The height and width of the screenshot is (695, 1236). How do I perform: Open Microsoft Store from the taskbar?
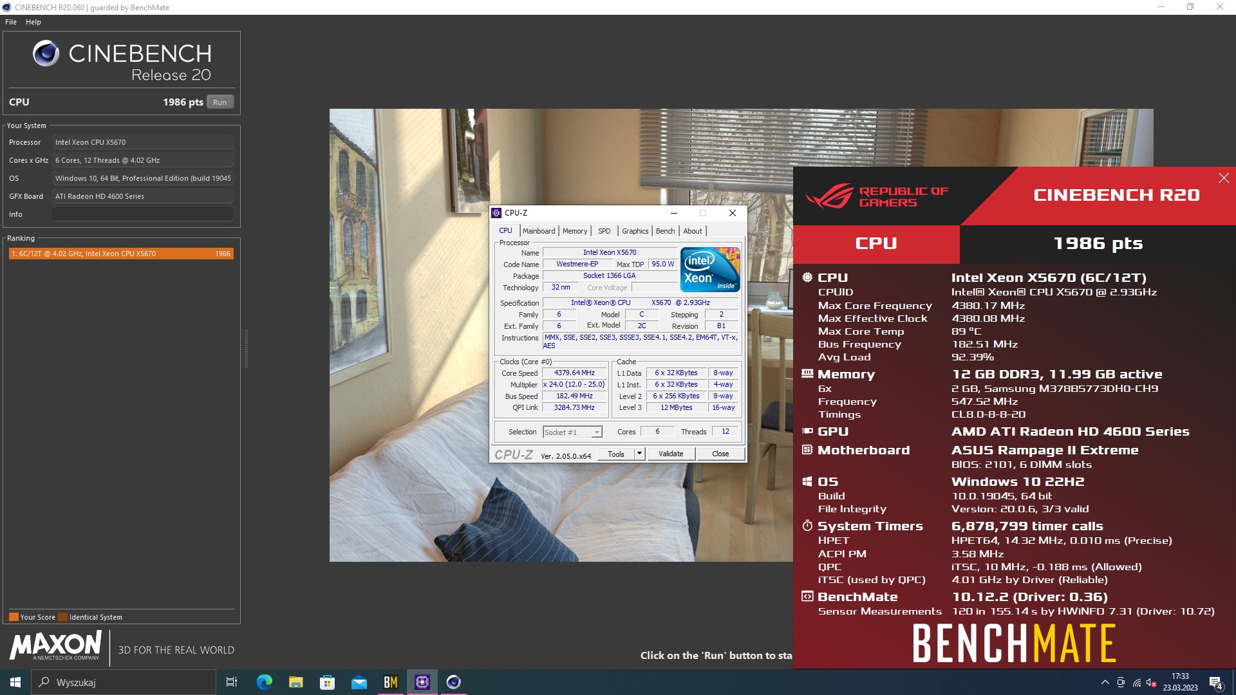327,682
